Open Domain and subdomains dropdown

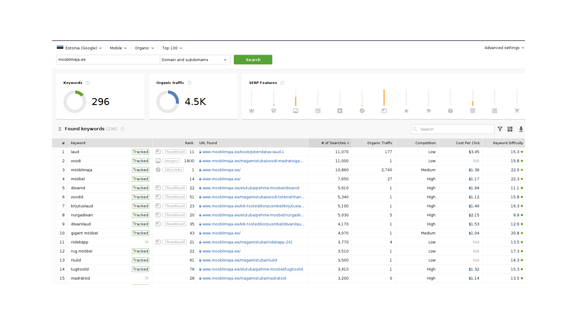pos(195,60)
